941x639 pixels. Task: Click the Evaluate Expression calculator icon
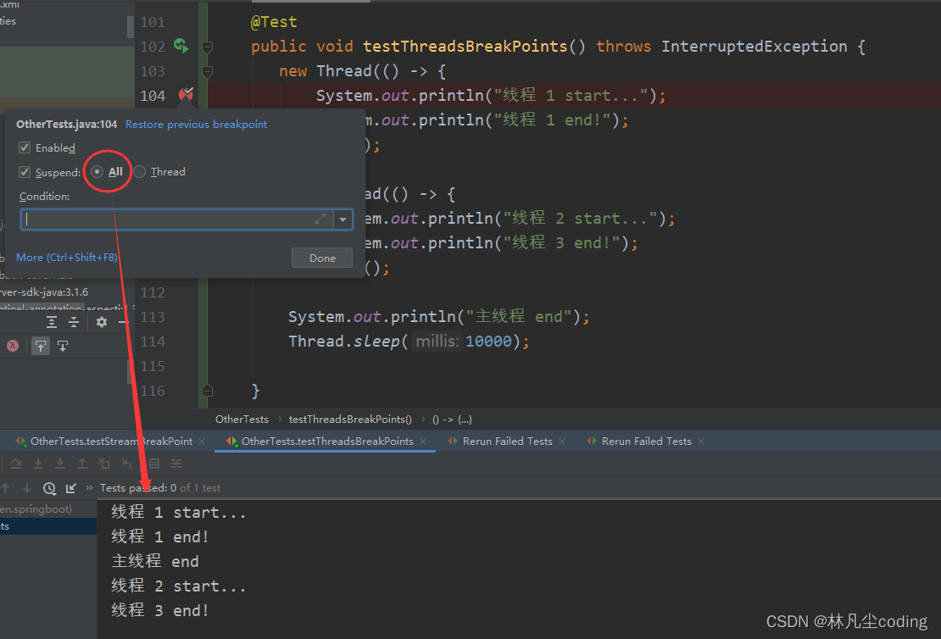(x=154, y=464)
